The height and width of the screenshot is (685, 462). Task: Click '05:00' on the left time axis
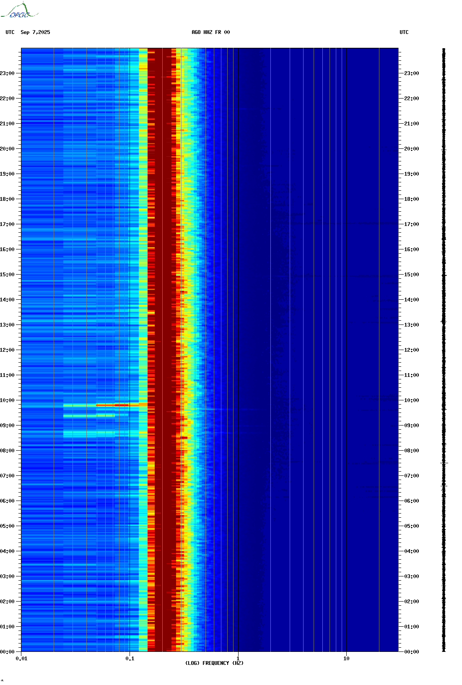point(7,526)
